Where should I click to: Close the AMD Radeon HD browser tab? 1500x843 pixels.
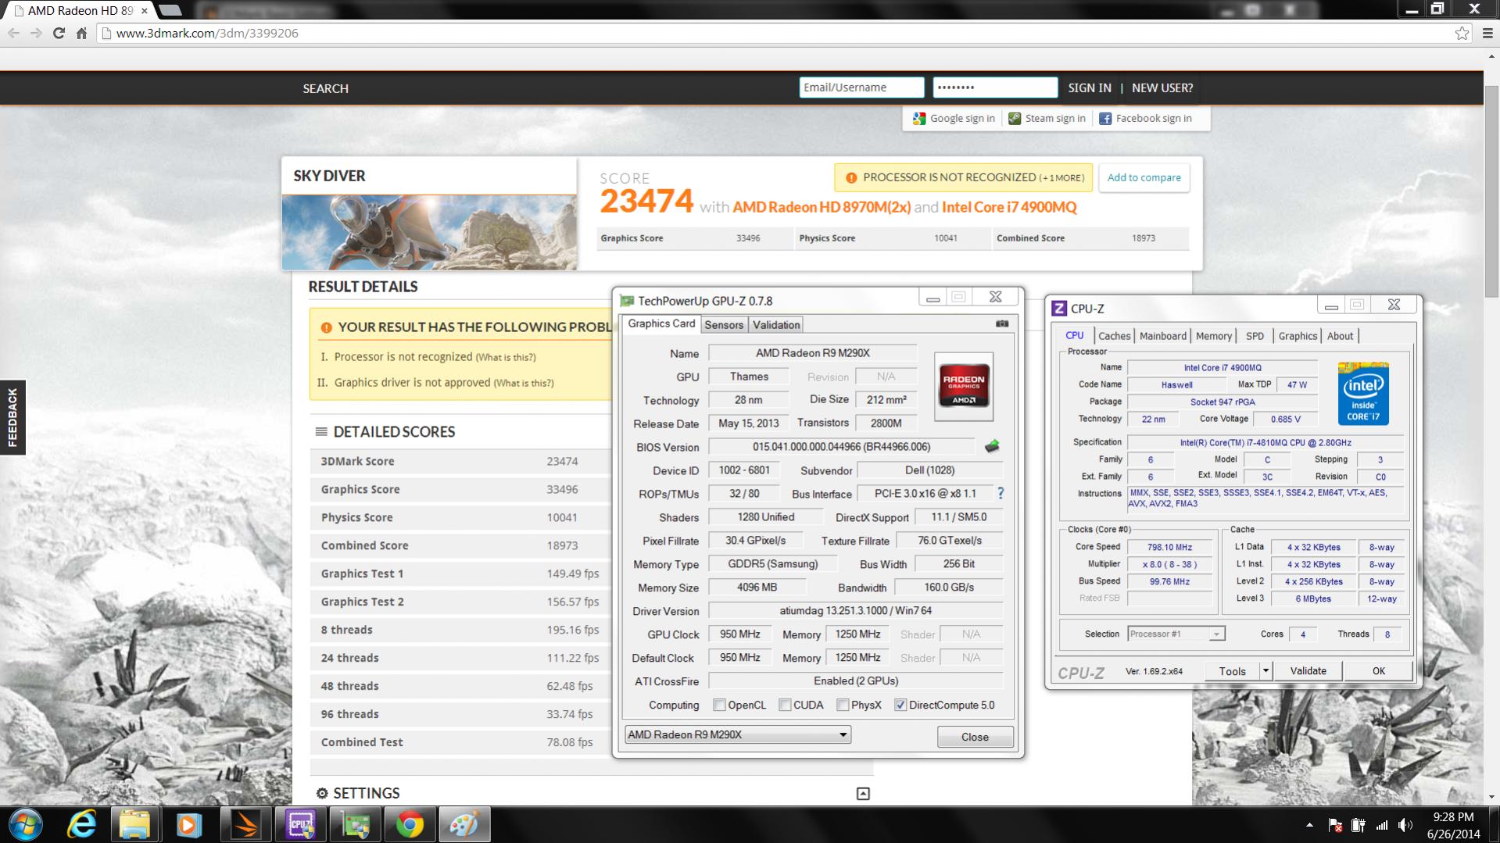144,11
